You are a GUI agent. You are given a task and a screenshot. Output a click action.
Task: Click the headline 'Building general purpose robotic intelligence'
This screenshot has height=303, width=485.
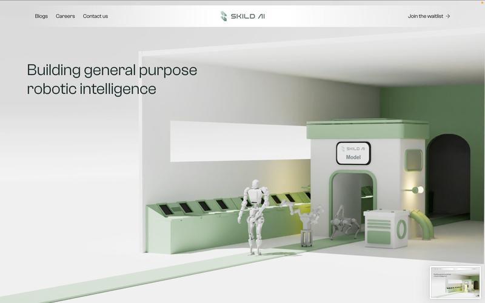[x=112, y=79]
